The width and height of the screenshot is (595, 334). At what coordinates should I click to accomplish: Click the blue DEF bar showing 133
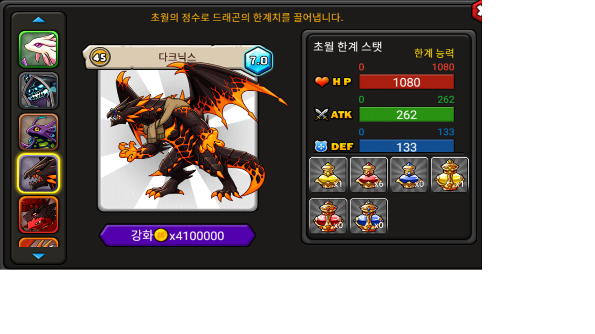point(406,146)
